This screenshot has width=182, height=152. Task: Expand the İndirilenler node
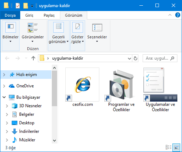(x=7, y=131)
